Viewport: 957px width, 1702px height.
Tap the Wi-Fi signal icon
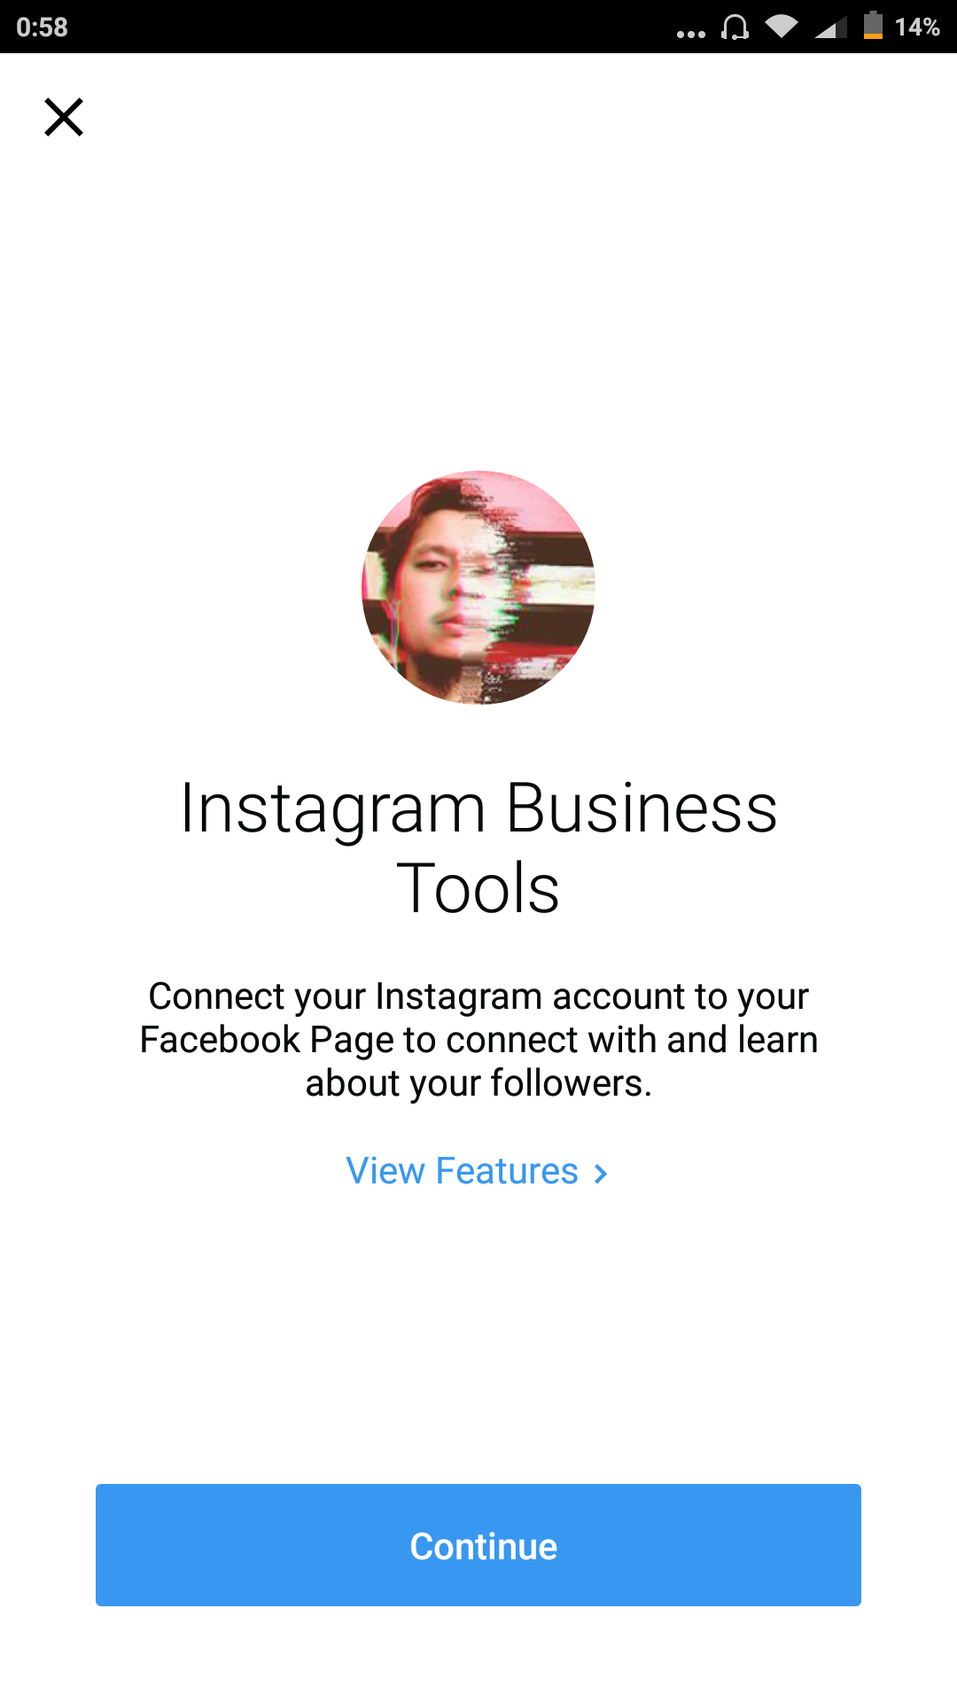[x=782, y=27]
